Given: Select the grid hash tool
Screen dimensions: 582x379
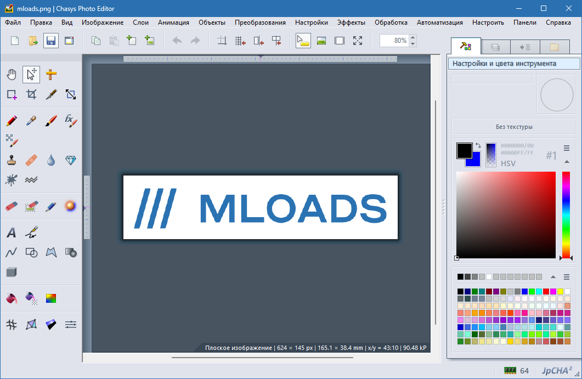Looking at the screenshot, I should tap(12, 325).
